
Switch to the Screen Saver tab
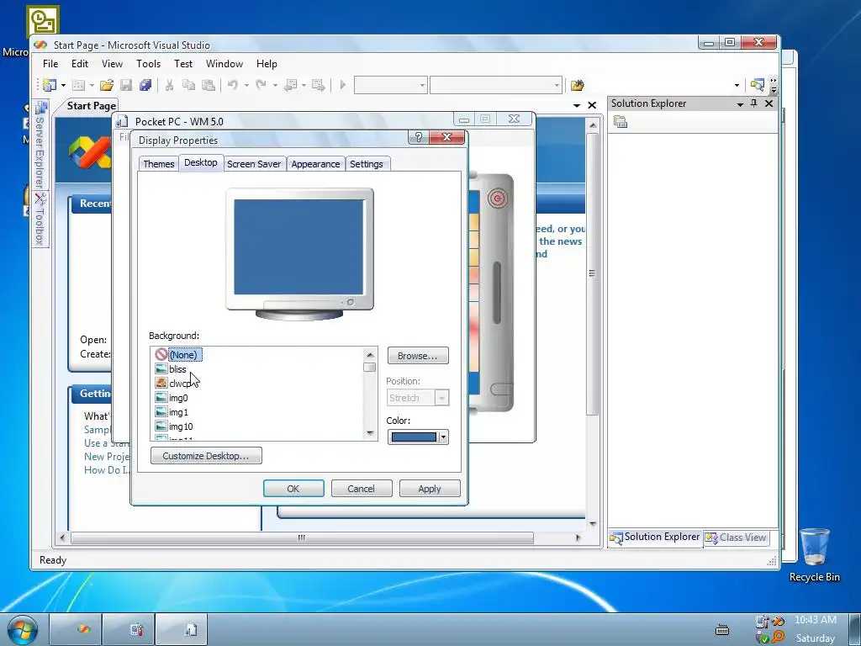[254, 164]
